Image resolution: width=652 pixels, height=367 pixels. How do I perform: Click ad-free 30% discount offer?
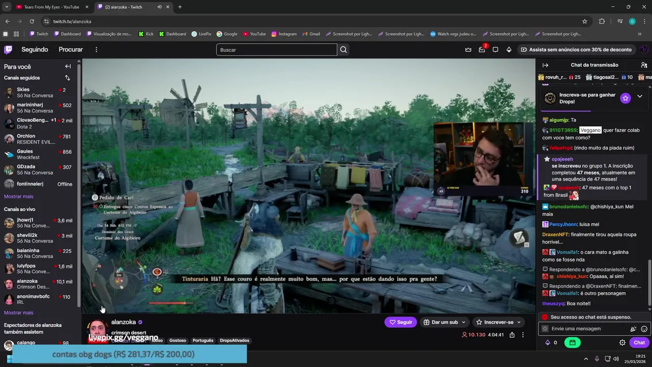576,49
